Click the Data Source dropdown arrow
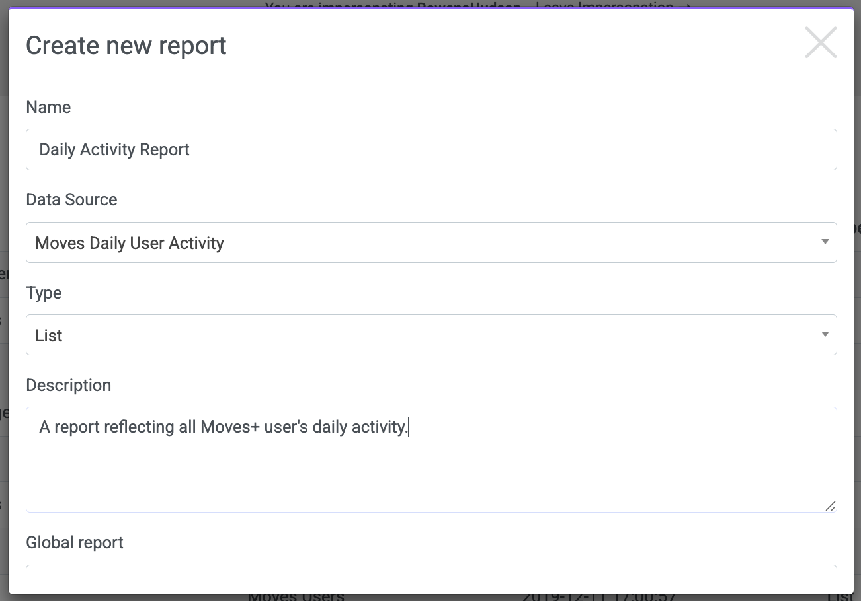 click(825, 242)
